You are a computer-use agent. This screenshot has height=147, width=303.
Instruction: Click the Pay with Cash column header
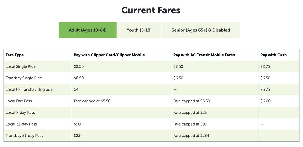273,55
